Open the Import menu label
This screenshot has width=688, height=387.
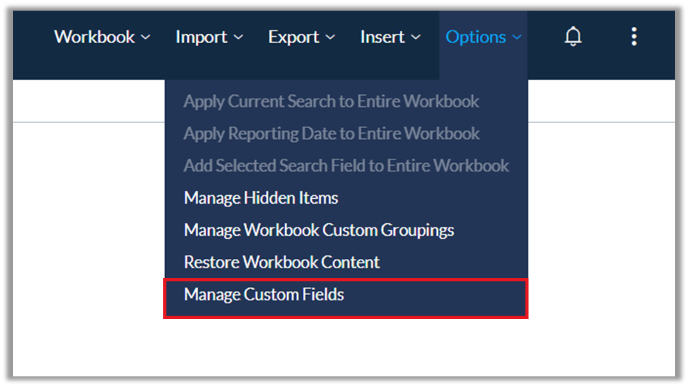tap(201, 38)
